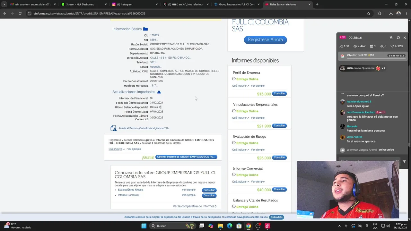Click the ICI value link 170003...
The height and width of the screenshot is (231, 411).
(x=155, y=35)
